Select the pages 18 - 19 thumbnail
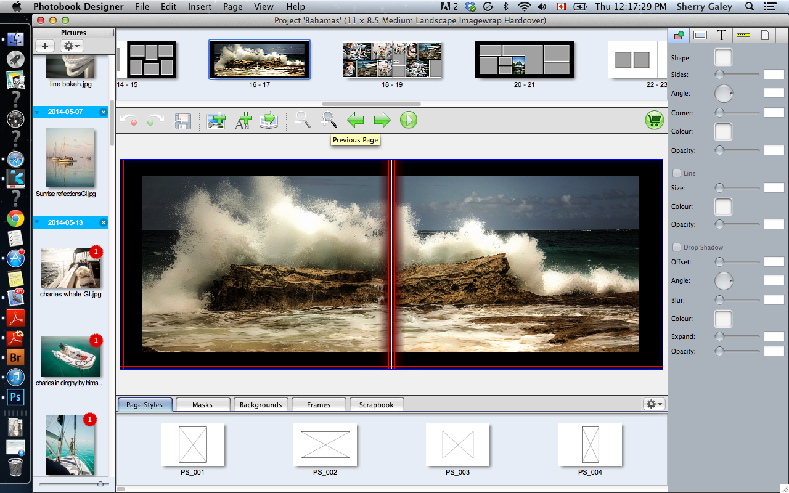789x493 pixels. pos(392,60)
